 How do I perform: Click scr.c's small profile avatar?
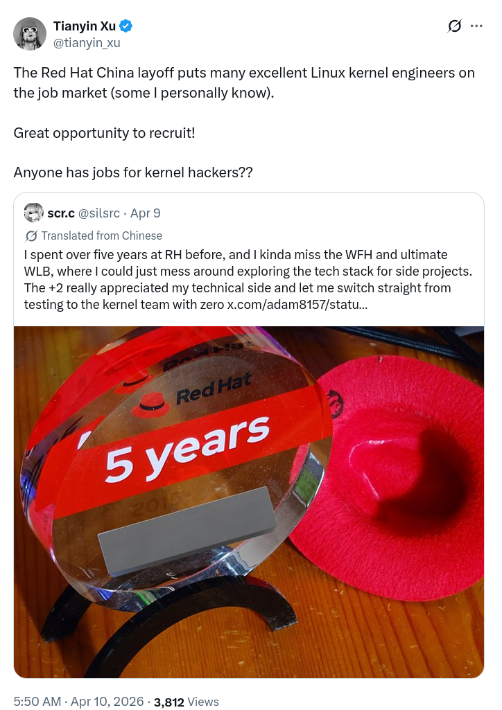click(33, 213)
